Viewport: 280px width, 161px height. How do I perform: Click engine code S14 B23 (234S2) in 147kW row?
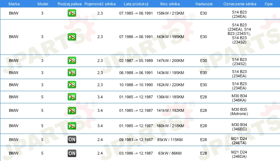click(x=239, y=62)
